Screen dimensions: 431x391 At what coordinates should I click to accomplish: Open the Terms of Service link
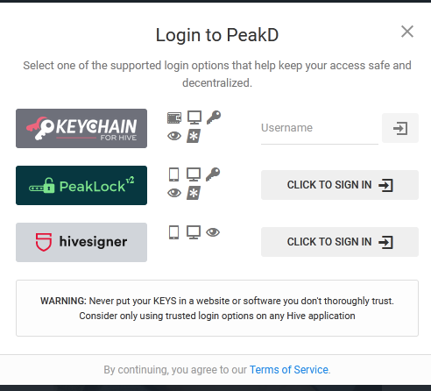pyautogui.click(x=289, y=370)
